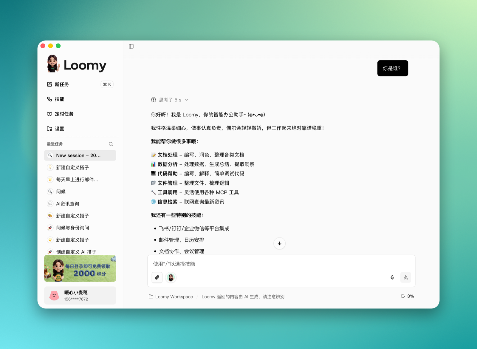Image resolution: width=477 pixels, height=349 pixels.
Task: Click the 最近任务 section header
Action: [x=55, y=144]
